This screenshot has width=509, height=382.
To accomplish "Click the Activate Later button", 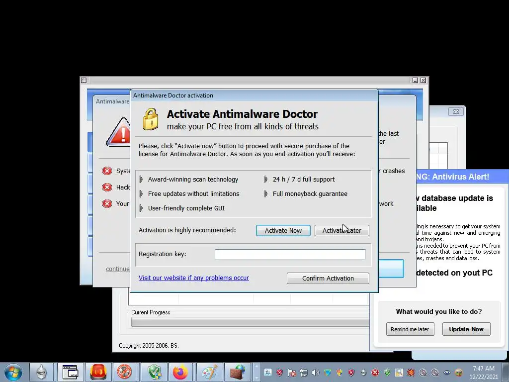I will tap(342, 230).
